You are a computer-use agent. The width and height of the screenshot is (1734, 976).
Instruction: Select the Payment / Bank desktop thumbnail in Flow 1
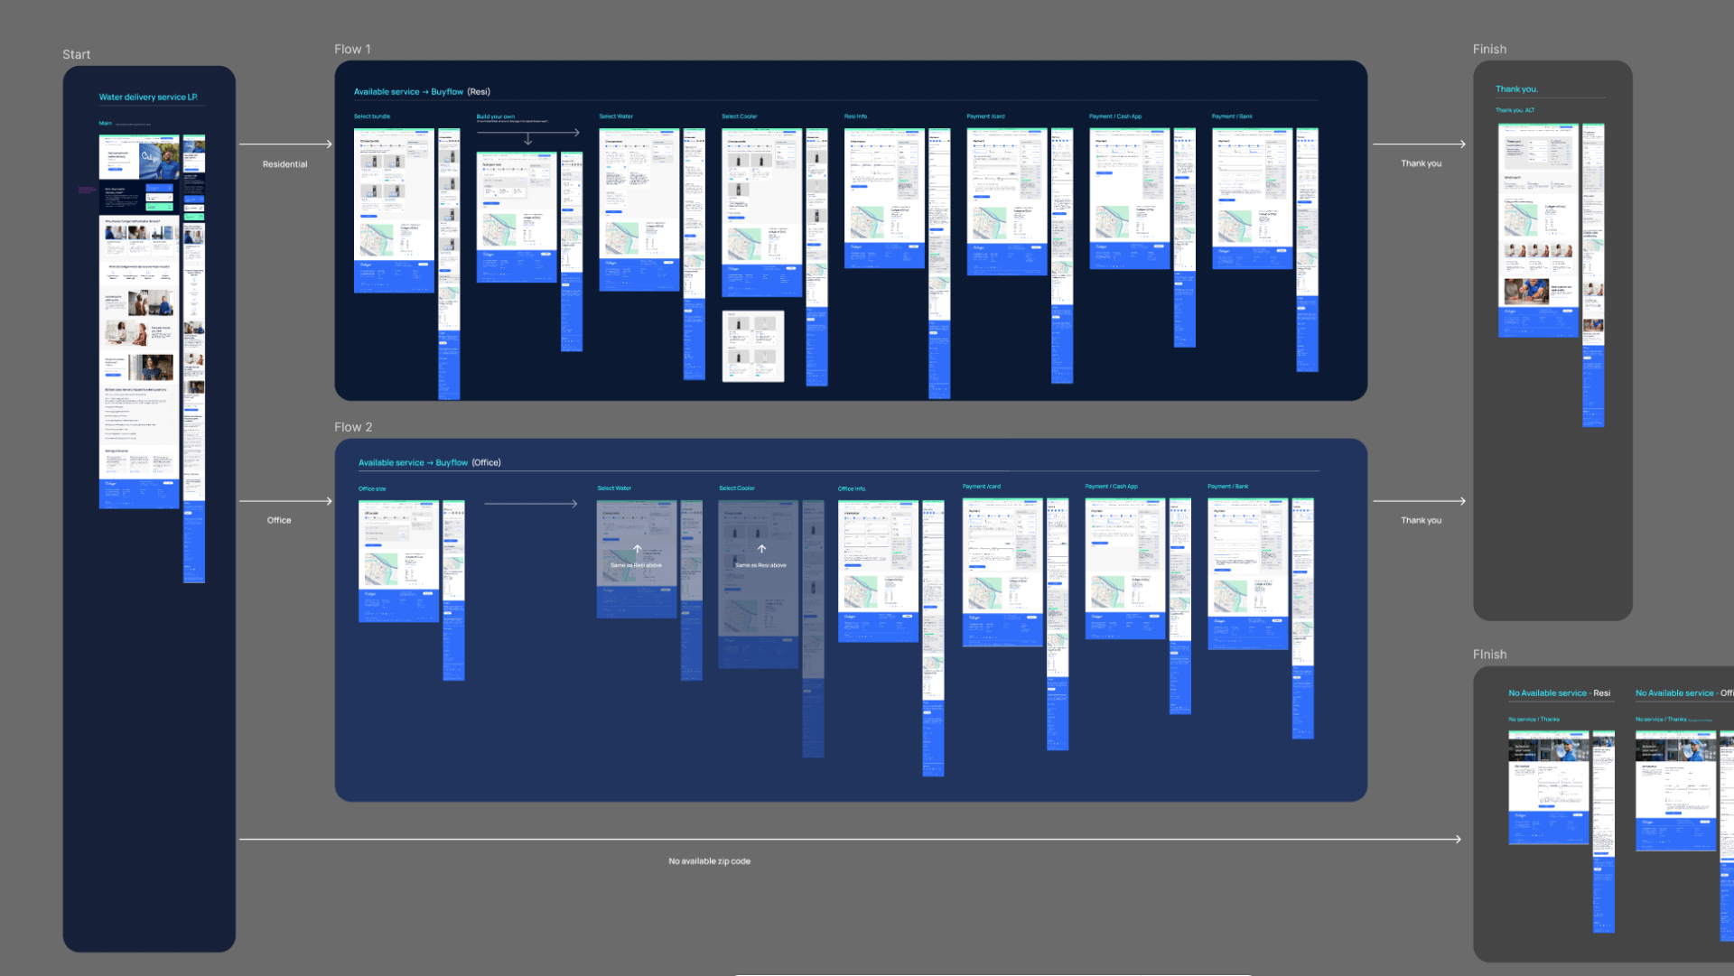pos(1252,199)
